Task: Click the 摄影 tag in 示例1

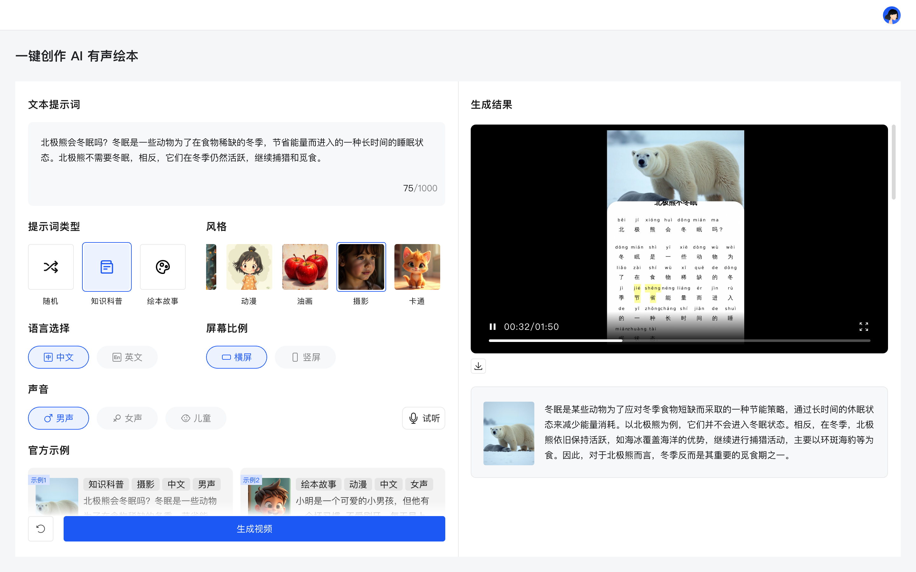Action: click(x=146, y=484)
